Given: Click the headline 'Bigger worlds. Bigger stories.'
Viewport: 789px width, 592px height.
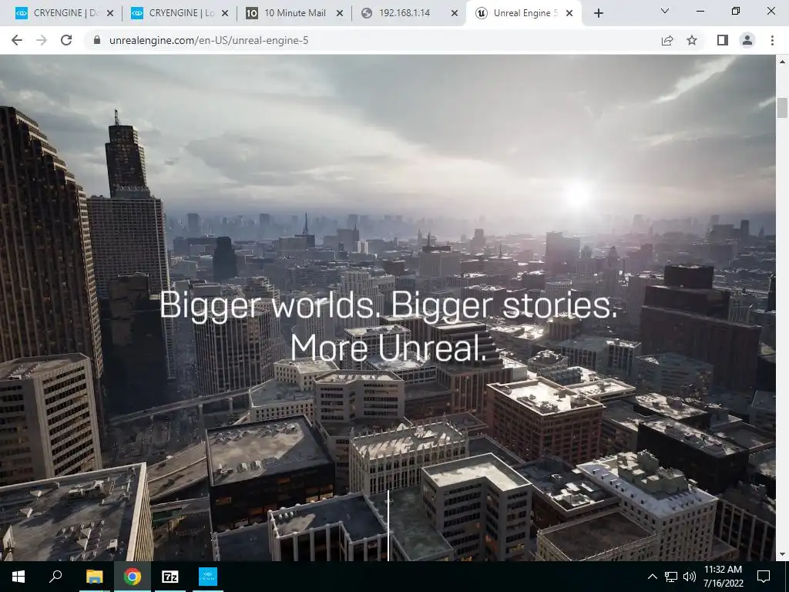Looking at the screenshot, I should pyautogui.click(x=388, y=304).
